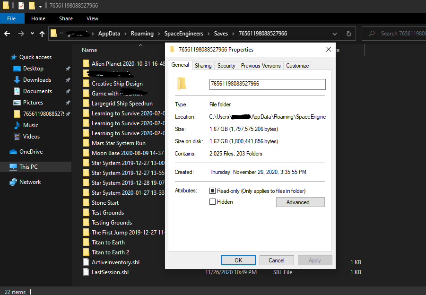Toggle the Read-only attribute checkbox

[213, 191]
